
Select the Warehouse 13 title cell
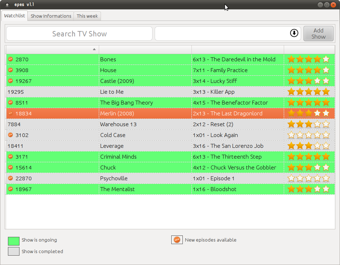click(x=145, y=124)
